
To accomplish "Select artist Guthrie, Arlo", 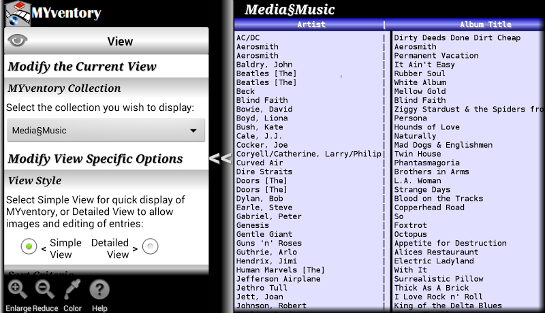I will point(266,252).
